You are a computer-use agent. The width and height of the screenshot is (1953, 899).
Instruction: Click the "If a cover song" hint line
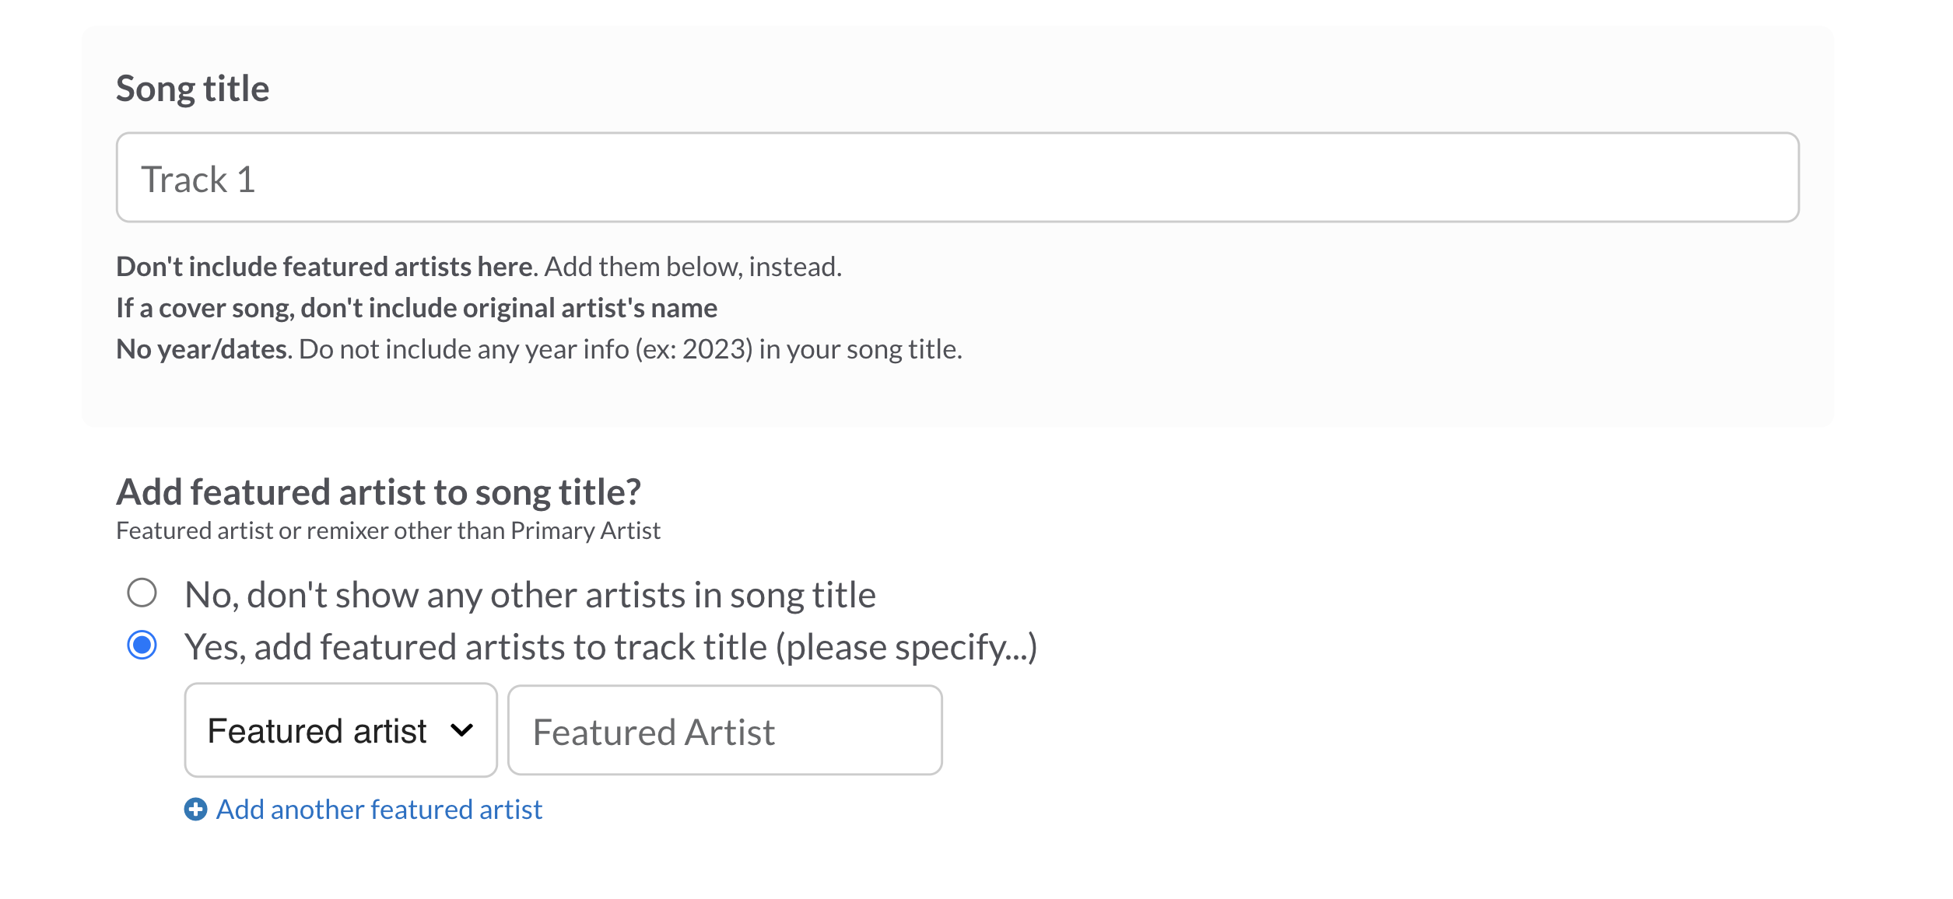click(416, 308)
